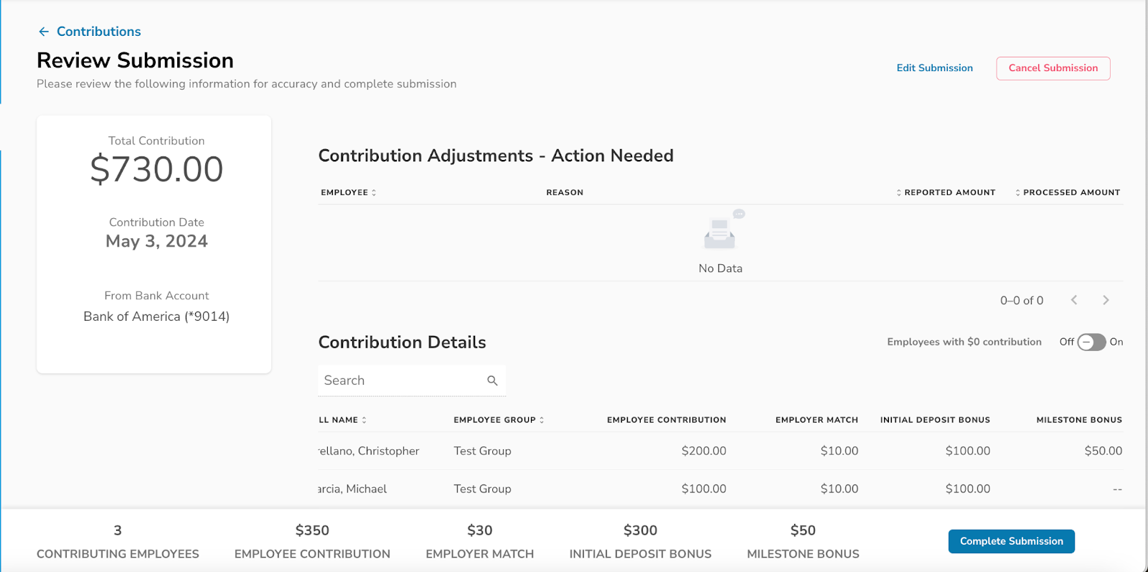Viewport: 1148px width, 572px height.
Task: Click Edit Submission link
Action: (935, 68)
